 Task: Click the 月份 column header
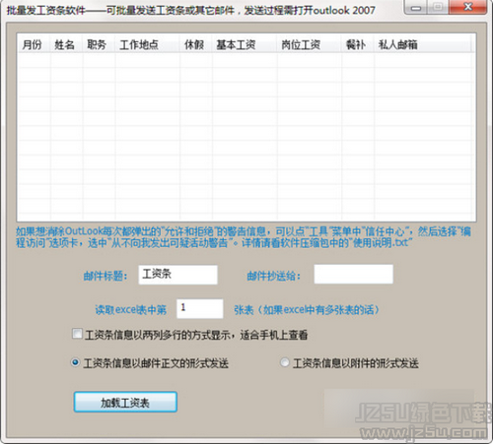coord(34,44)
